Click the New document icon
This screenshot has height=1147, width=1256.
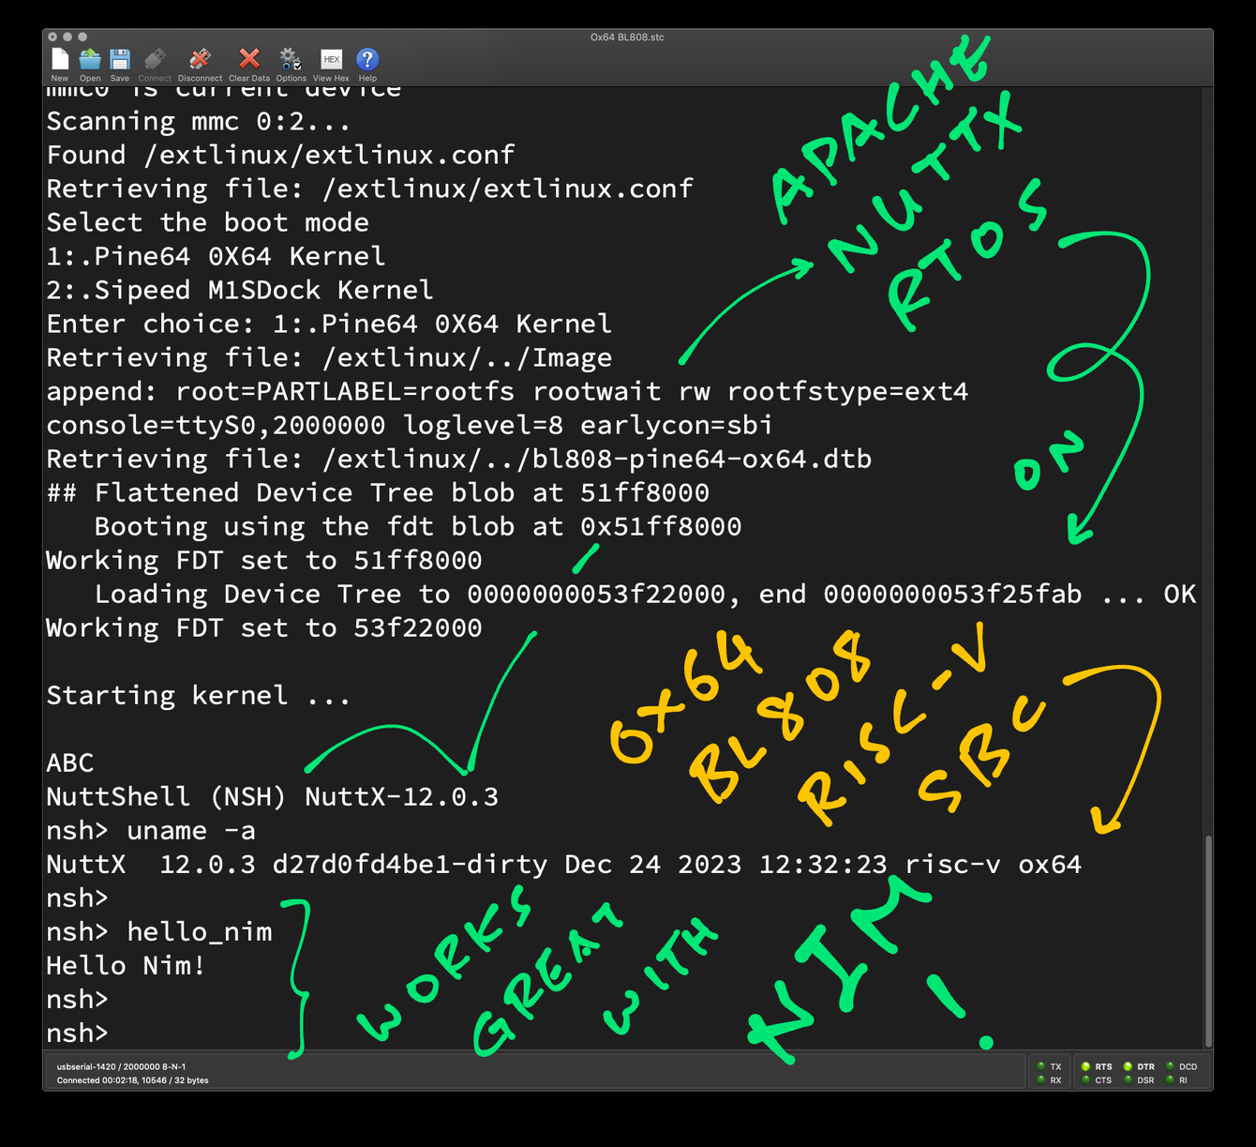pos(60,60)
